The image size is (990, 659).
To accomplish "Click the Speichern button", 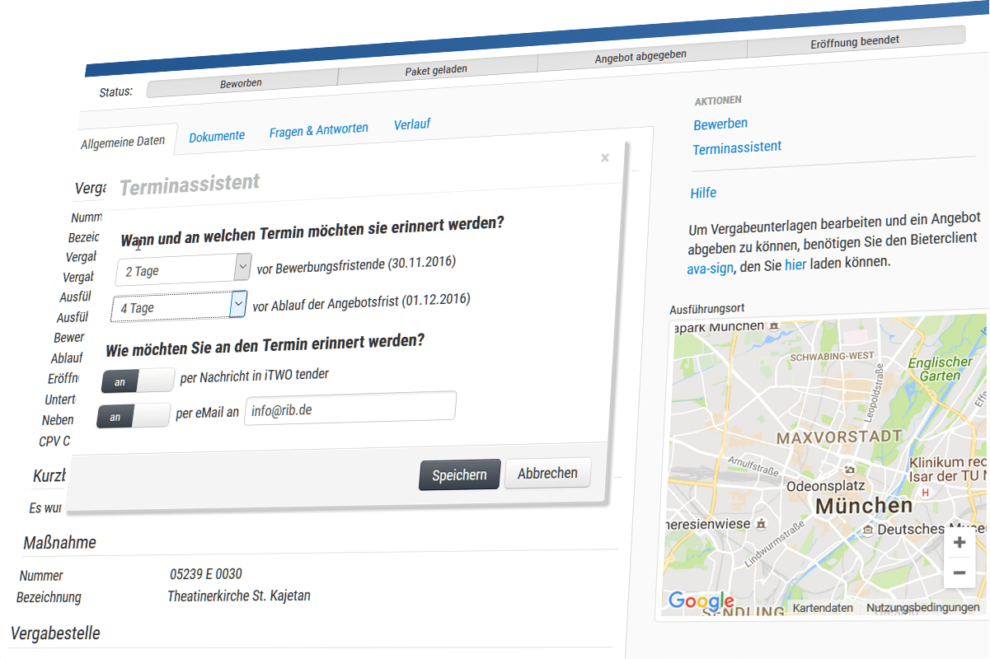I will click(x=459, y=475).
